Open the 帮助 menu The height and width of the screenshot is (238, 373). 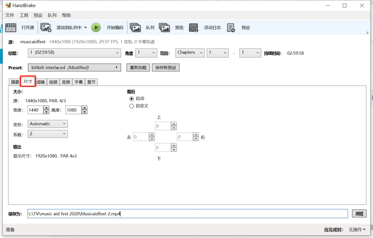[67, 15]
